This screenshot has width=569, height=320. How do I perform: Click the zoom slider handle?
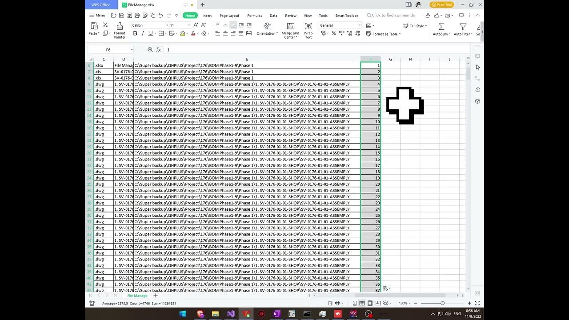pyautogui.click(x=442, y=303)
